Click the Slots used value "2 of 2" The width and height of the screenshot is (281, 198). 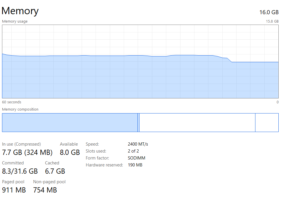click(x=133, y=151)
